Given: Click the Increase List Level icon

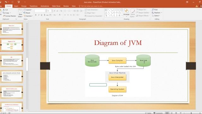Looking at the screenshot, I should [x=78, y=11].
